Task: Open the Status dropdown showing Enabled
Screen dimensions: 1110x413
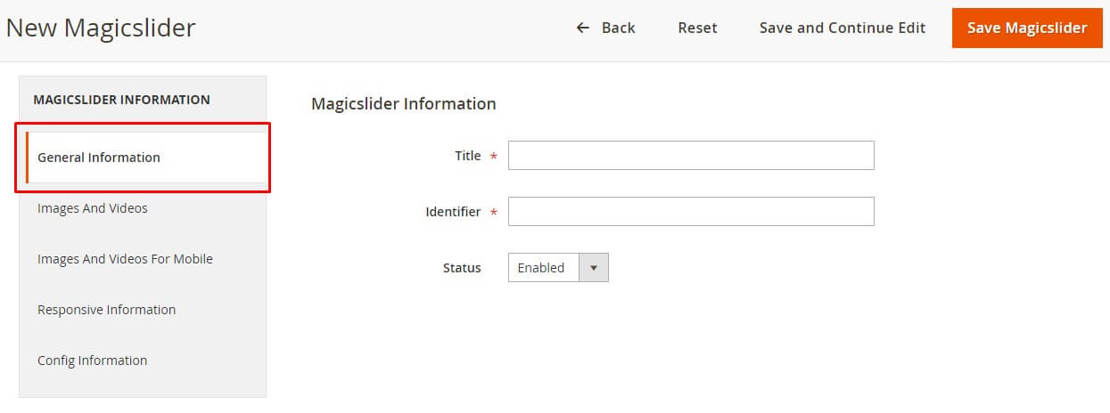Action: tap(543, 268)
